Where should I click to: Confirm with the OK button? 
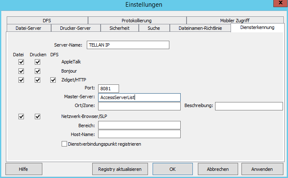[173, 169]
